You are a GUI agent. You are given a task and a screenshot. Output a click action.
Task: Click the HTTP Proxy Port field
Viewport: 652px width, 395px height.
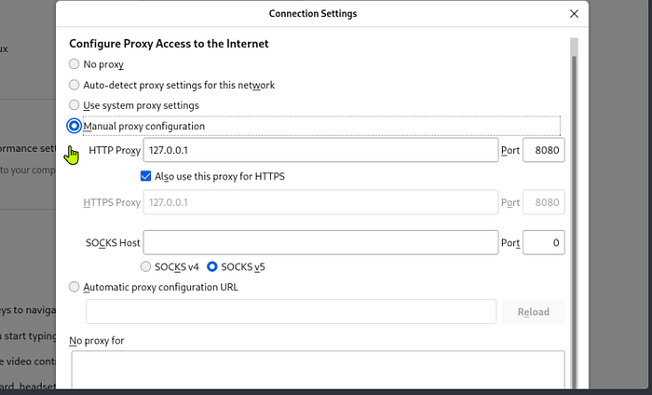coord(543,150)
